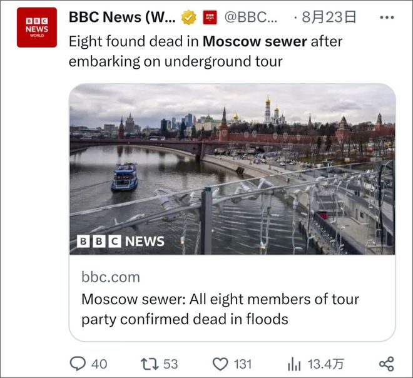Click the bold Moscow sewer text in tweet

(255, 41)
